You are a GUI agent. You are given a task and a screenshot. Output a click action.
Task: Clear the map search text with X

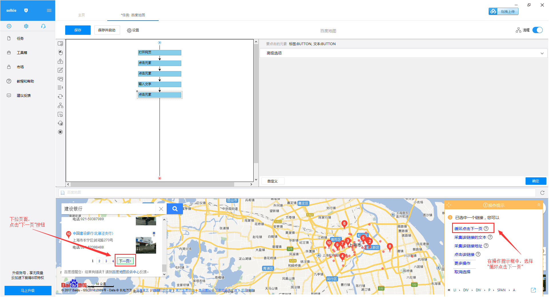click(x=161, y=209)
